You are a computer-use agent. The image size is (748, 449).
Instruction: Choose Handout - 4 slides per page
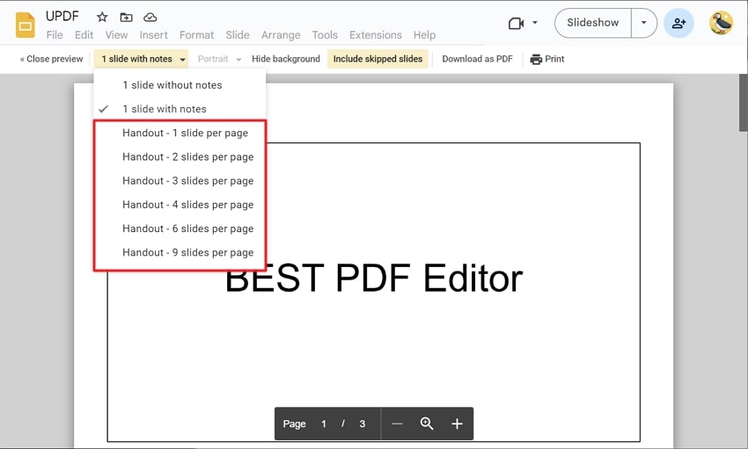tap(180, 205)
